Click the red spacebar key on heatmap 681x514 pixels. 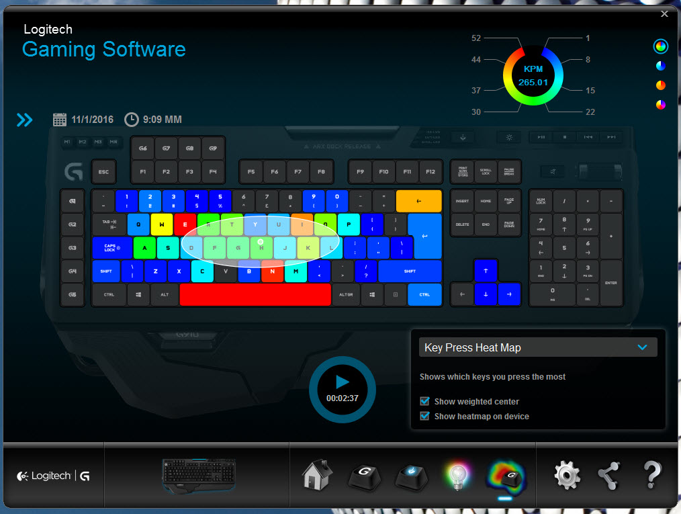(255, 294)
